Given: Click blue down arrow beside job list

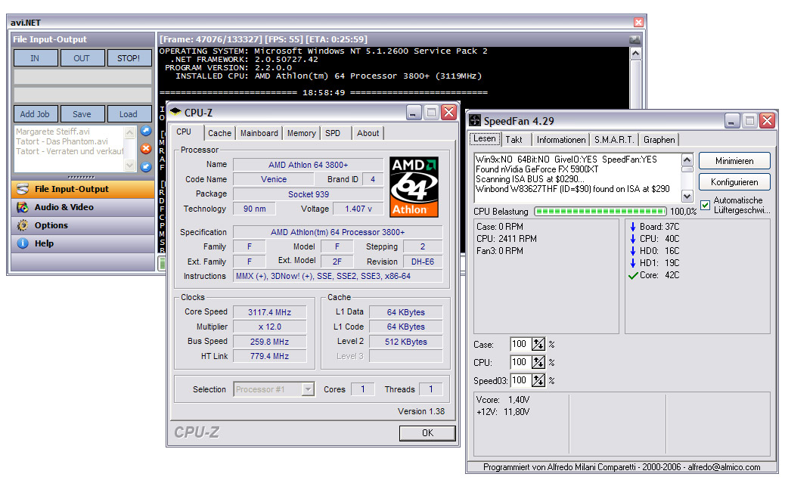Looking at the screenshot, I should (x=146, y=166).
